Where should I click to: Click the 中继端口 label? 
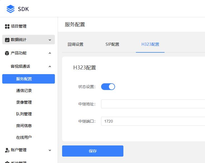[87, 121]
